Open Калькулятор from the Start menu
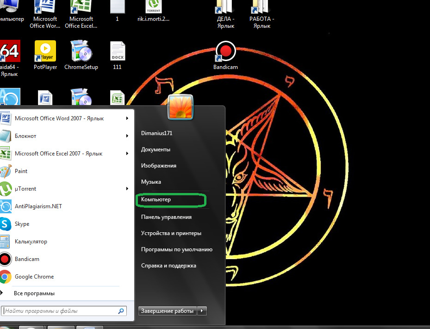The height and width of the screenshot is (329, 430). 31,242
